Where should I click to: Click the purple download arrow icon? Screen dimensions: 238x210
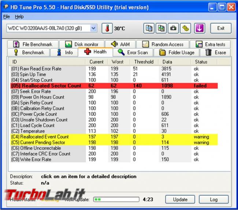[200, 28]
